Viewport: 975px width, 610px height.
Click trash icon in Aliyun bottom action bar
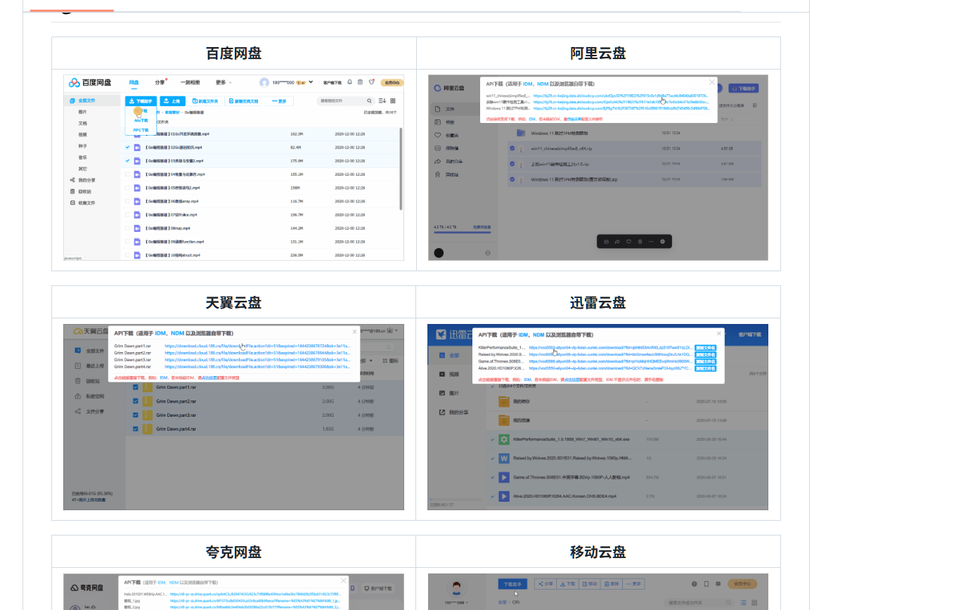pyautogui.click(x=640, y=242)
